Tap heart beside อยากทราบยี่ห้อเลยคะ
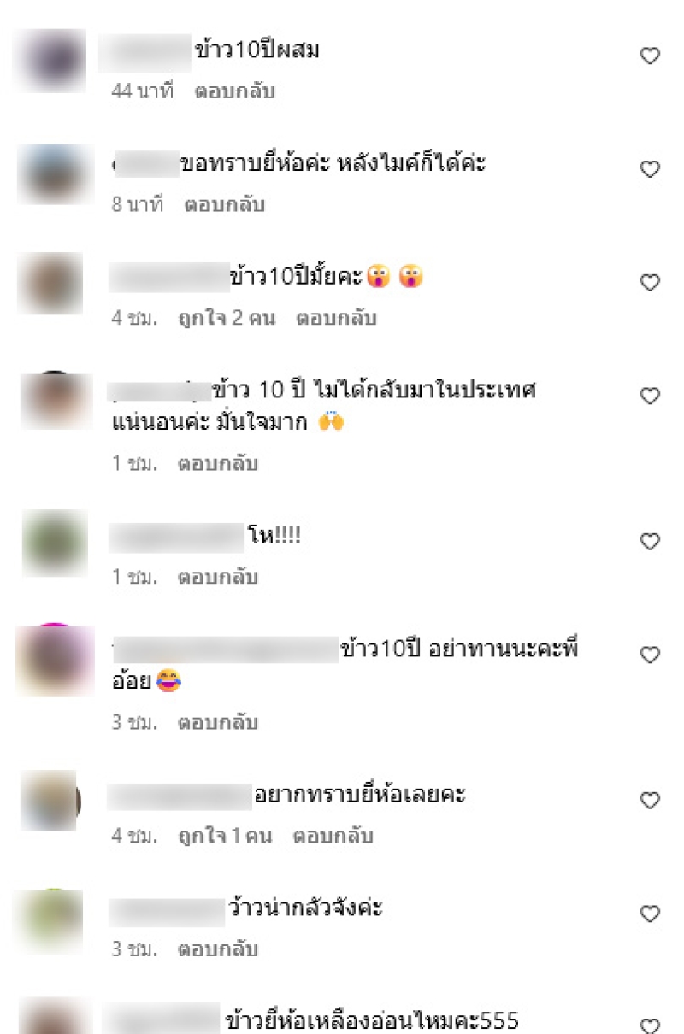684x1034 pixels. tap(651, 801)
